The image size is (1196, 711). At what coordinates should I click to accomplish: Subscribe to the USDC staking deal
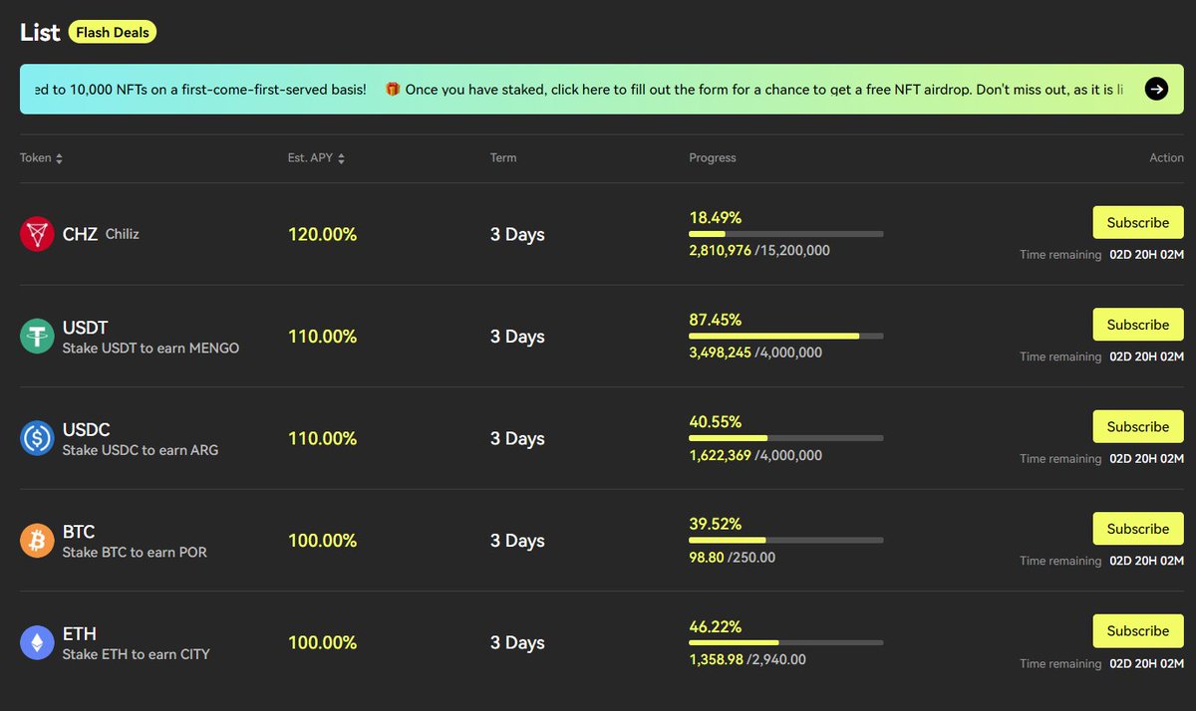[x=1138, y=426]
